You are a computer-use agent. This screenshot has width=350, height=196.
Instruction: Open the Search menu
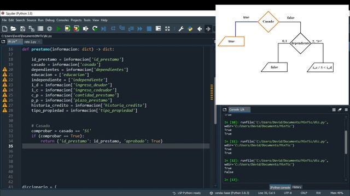[x=20, y=20]
